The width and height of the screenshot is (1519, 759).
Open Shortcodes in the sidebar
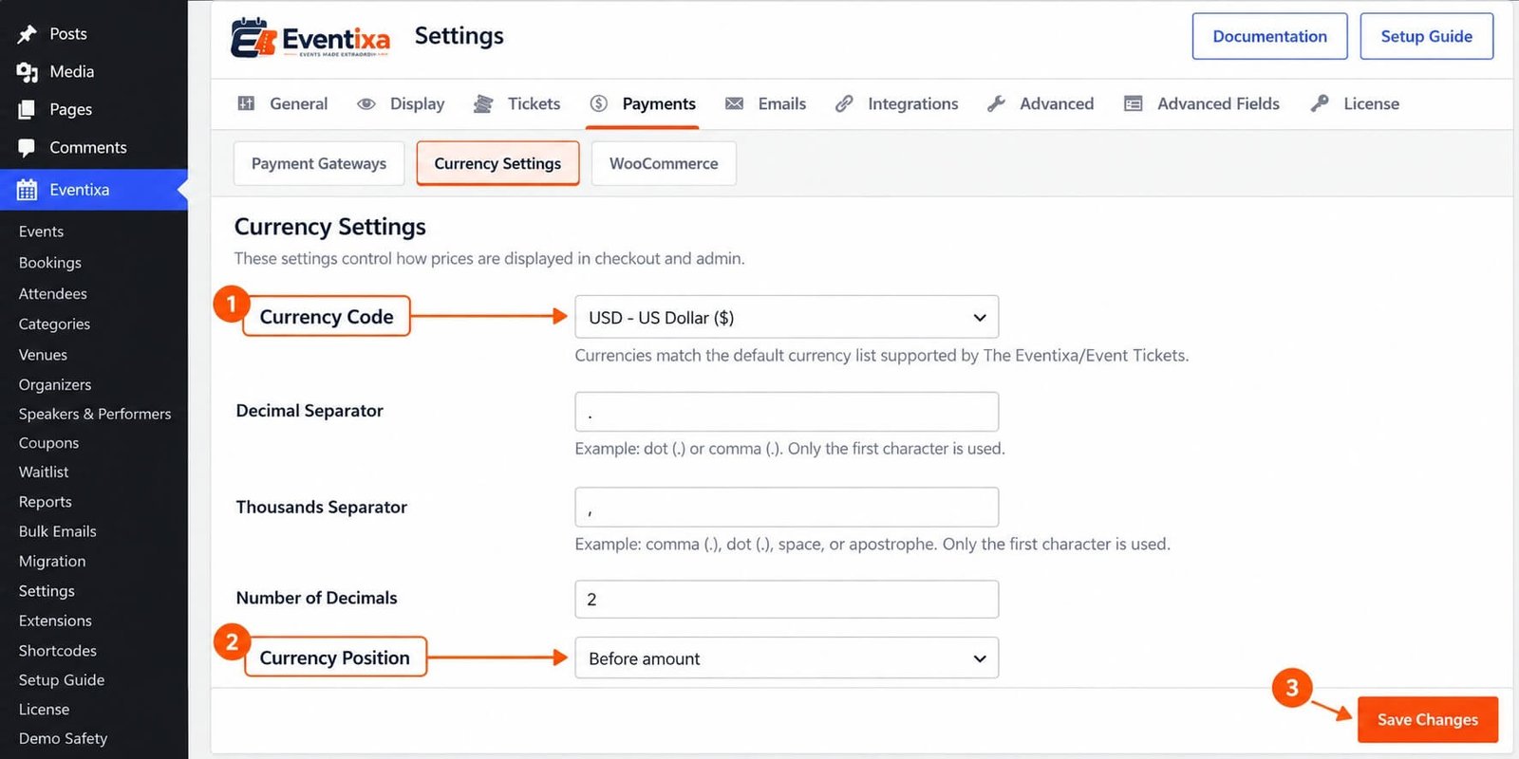click(58, 651)
